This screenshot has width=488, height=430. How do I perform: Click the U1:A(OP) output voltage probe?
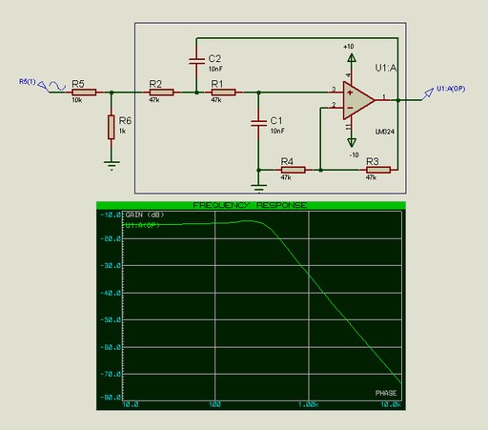coord(428,93)
